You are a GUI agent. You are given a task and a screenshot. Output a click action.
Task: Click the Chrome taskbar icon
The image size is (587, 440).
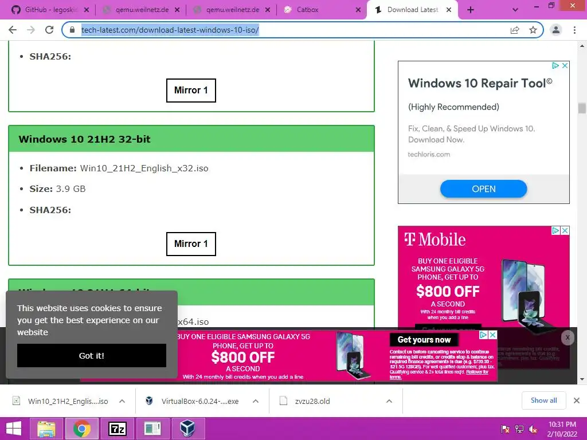pos(81,429)
